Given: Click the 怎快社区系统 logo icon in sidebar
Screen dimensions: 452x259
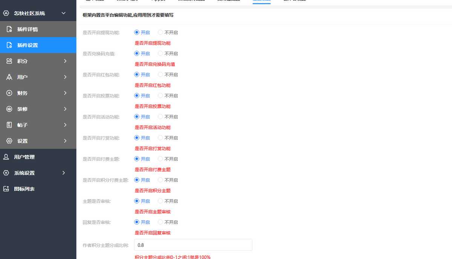Looking at the screenshot, I should pos(6,13).
